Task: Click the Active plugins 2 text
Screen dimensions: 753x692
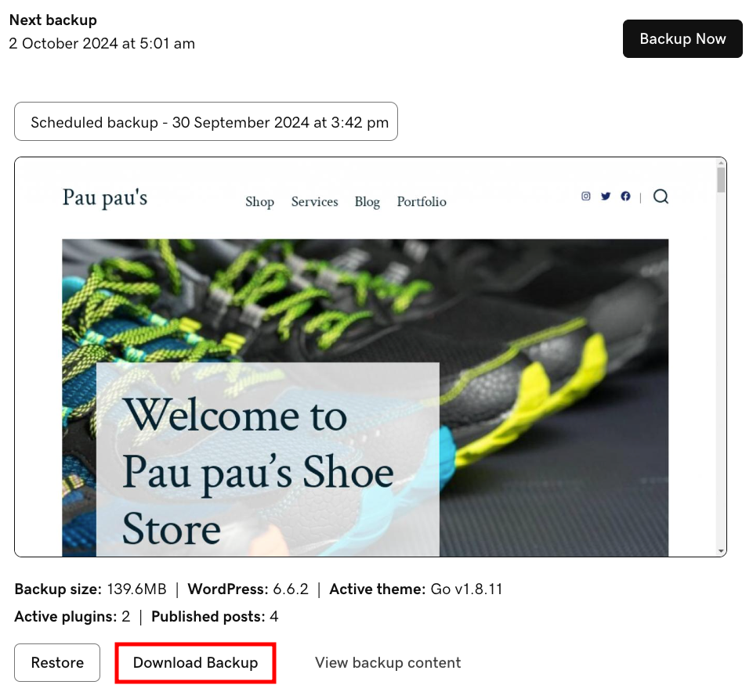Action: (72, 616)
